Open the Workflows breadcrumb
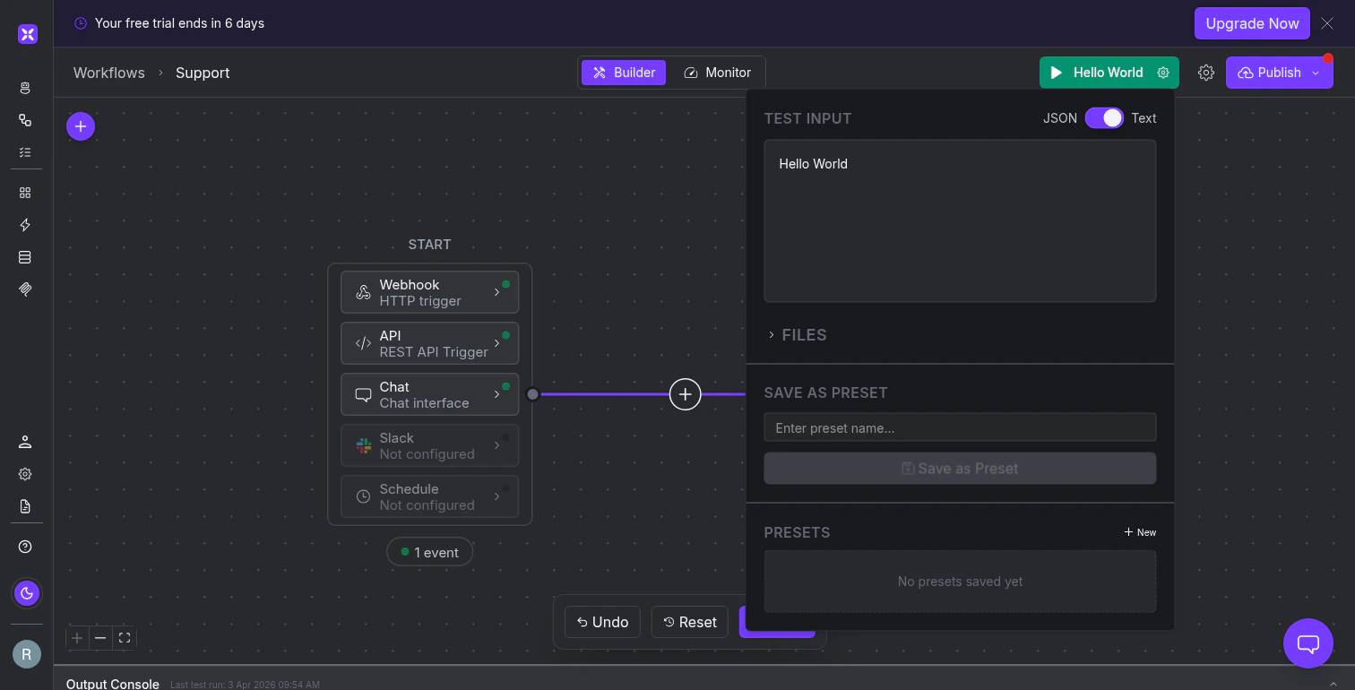Viewport: 1355px width, 690px height. [x=108, y=73]
